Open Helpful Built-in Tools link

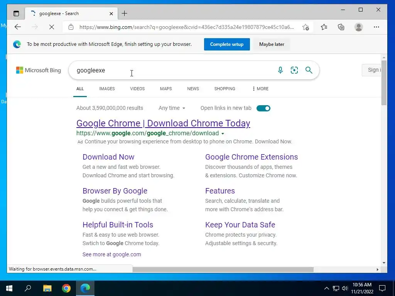118,225
